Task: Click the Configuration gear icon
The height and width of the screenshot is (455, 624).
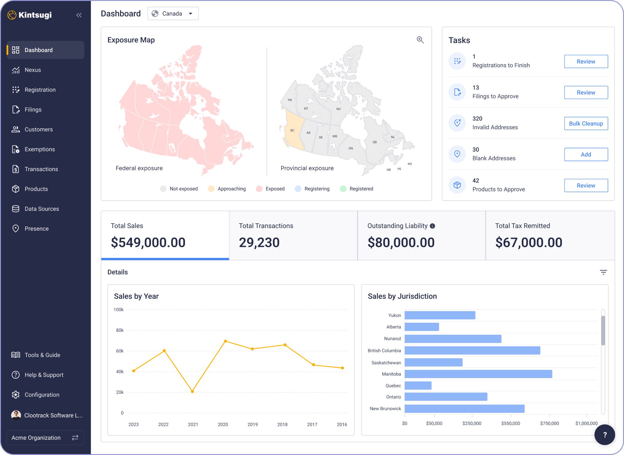Action: (15, 395)
